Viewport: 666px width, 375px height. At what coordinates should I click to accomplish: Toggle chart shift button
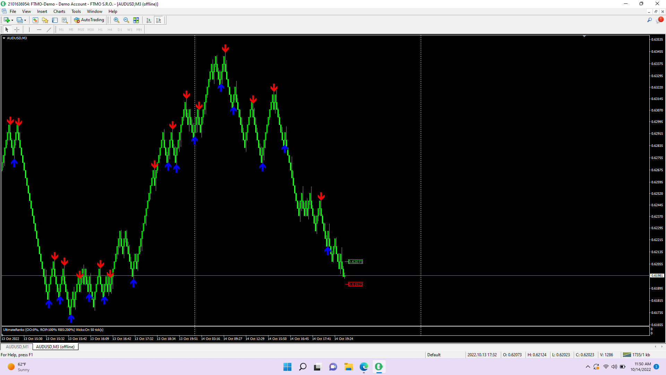(159, 20)
